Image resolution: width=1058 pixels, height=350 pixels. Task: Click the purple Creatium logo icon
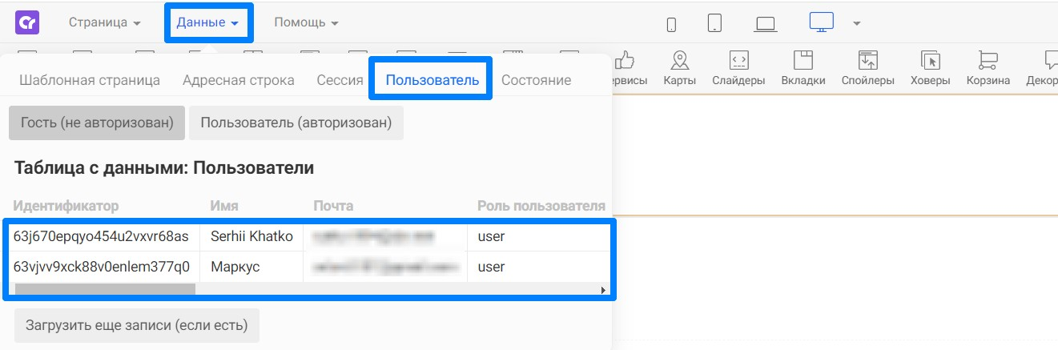tap(27, 22)
